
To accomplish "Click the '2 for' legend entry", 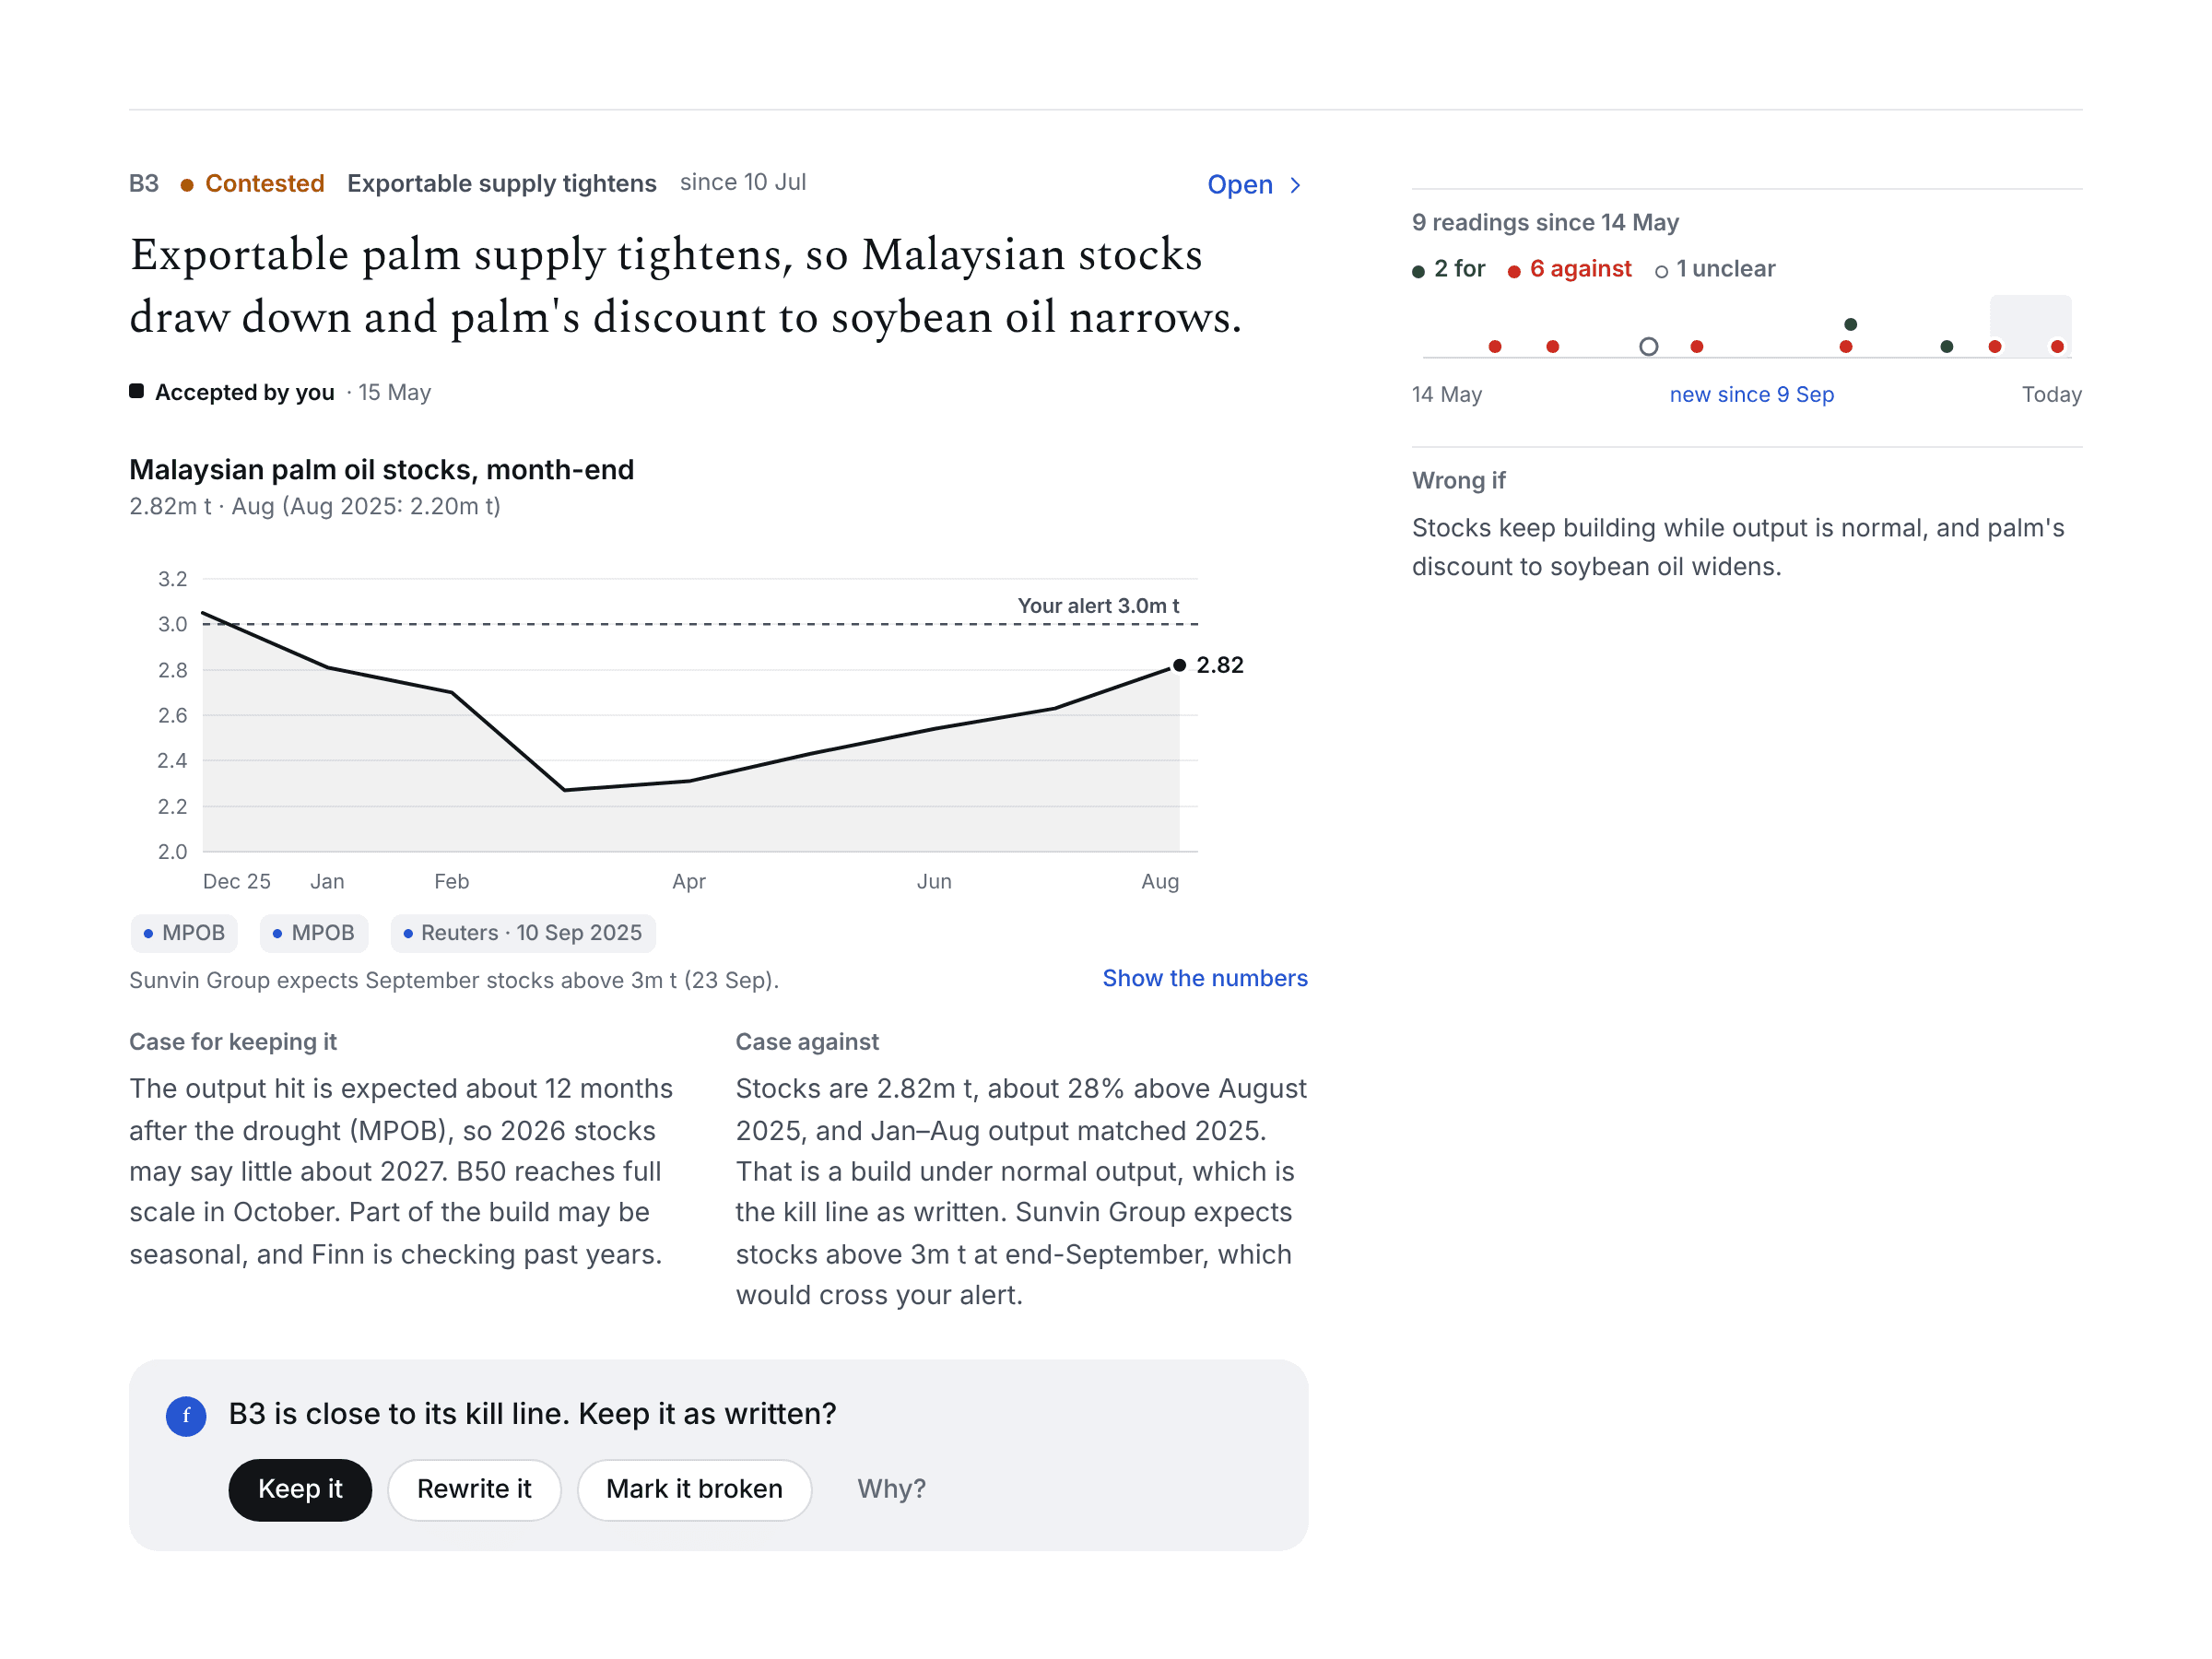I will pos(1448,269).
